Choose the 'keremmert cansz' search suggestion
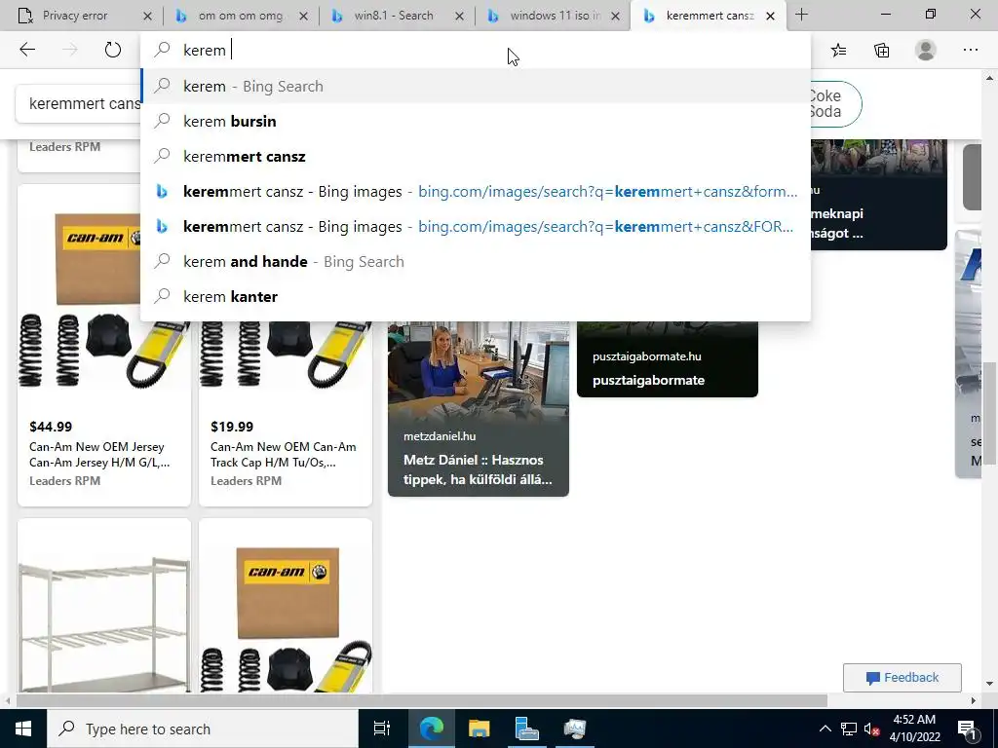This screenshot has width=998, height=748. pyautogui.click(x=475, y=156)
